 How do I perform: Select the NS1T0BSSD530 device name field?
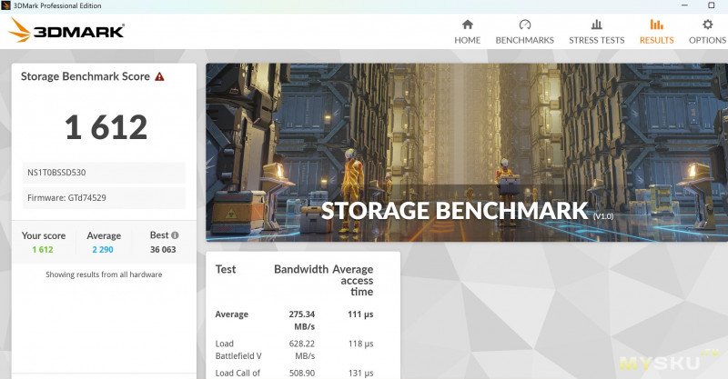point(104,172)
